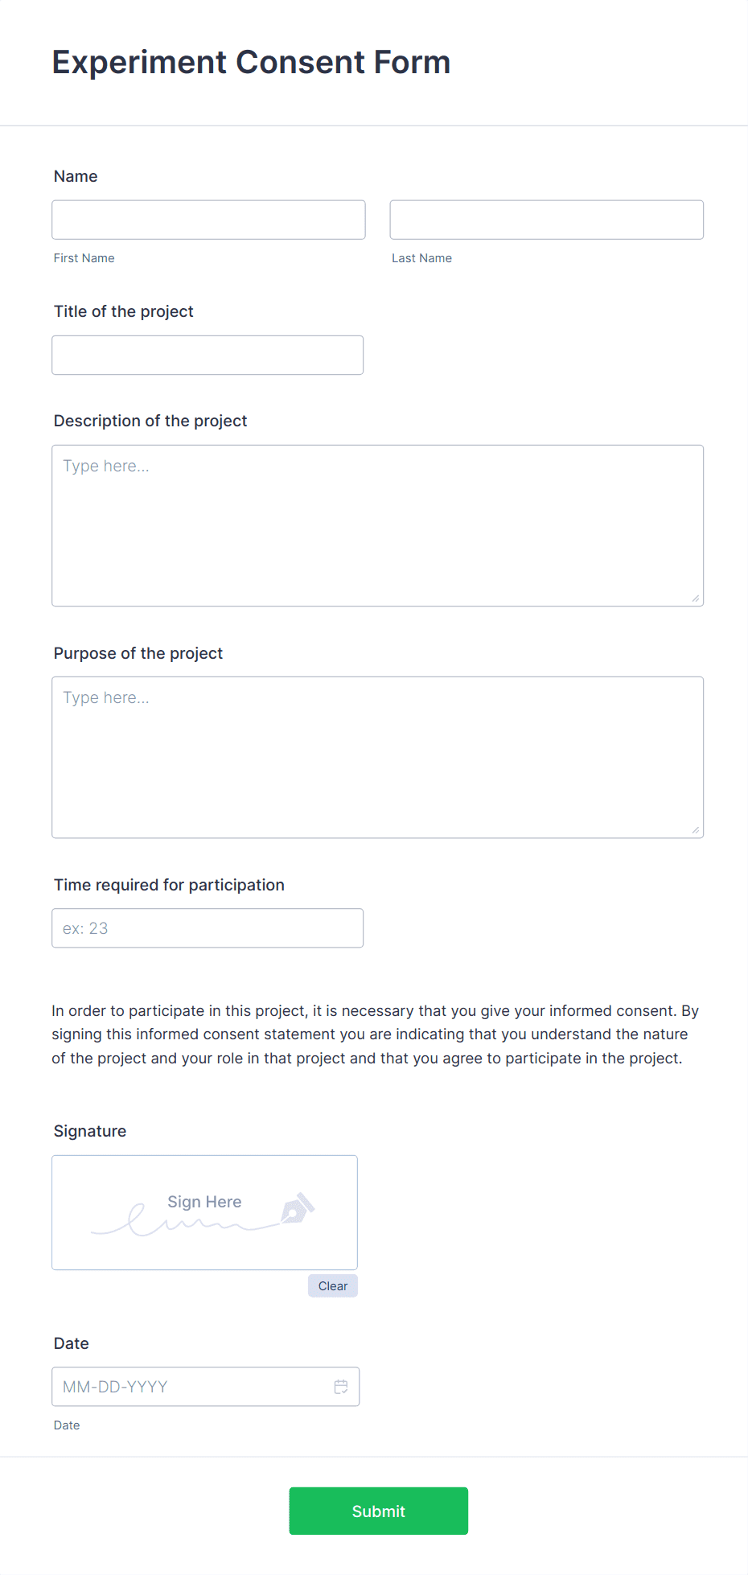Click the Signature label above the pad
Viewport: 748px width, 1575px height.
pyautogui.click(x=89, y=1131)
